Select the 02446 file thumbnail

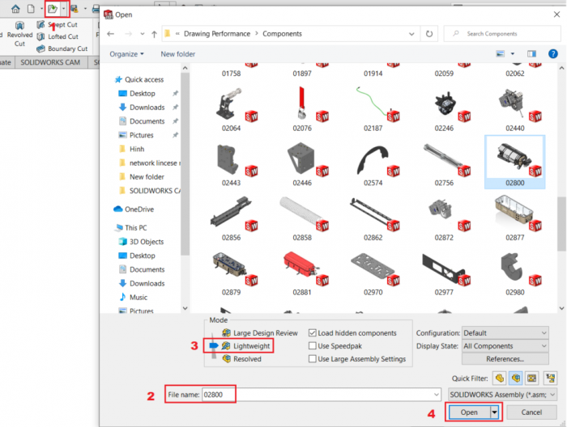[x=302, y=164]
